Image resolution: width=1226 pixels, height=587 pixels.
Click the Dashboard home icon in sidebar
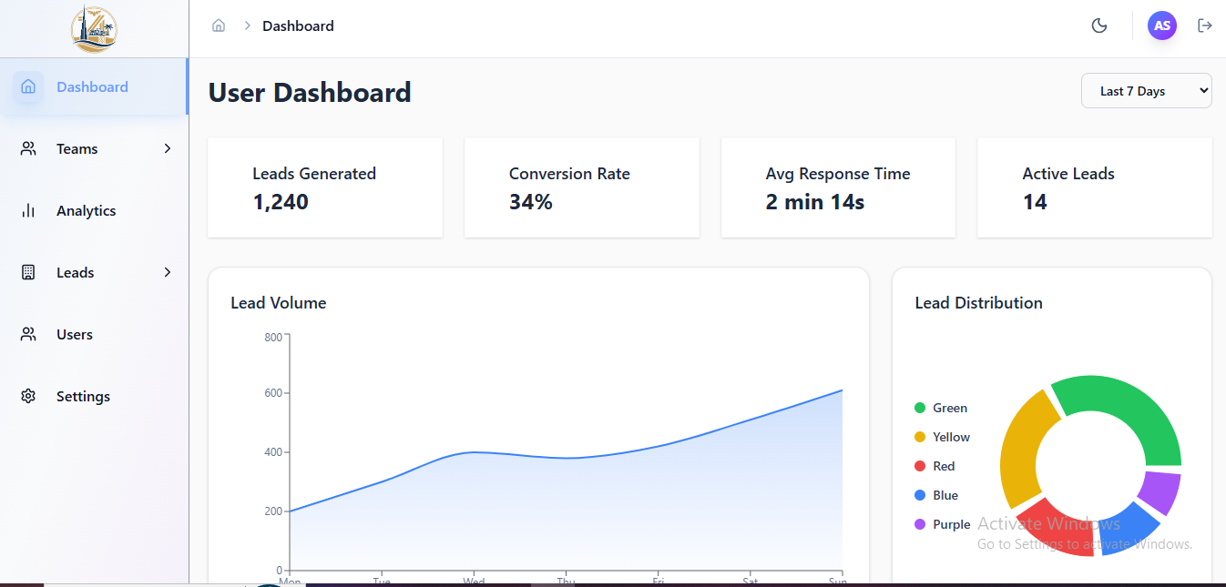tap(28, 87)
